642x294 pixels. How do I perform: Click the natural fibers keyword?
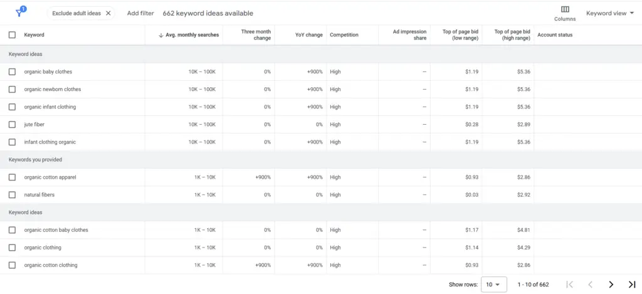(39, 195)
